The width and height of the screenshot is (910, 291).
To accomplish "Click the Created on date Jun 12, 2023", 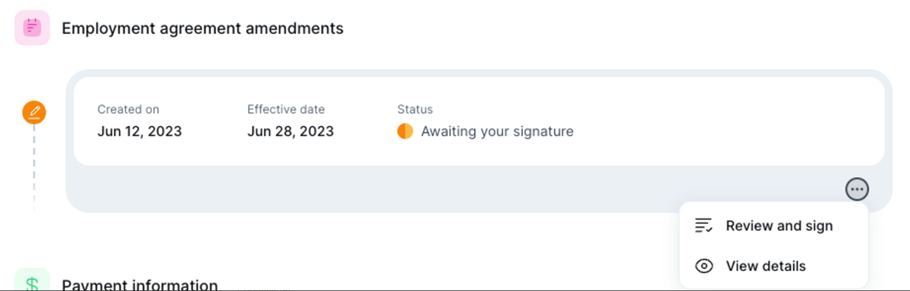I will pyautogui.click(x=139, y=132).
